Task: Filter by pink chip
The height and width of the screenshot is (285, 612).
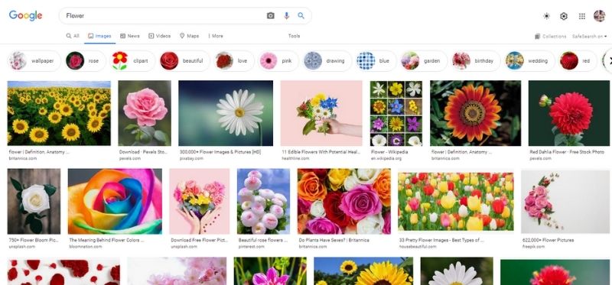Action: (x=278, y=61)
